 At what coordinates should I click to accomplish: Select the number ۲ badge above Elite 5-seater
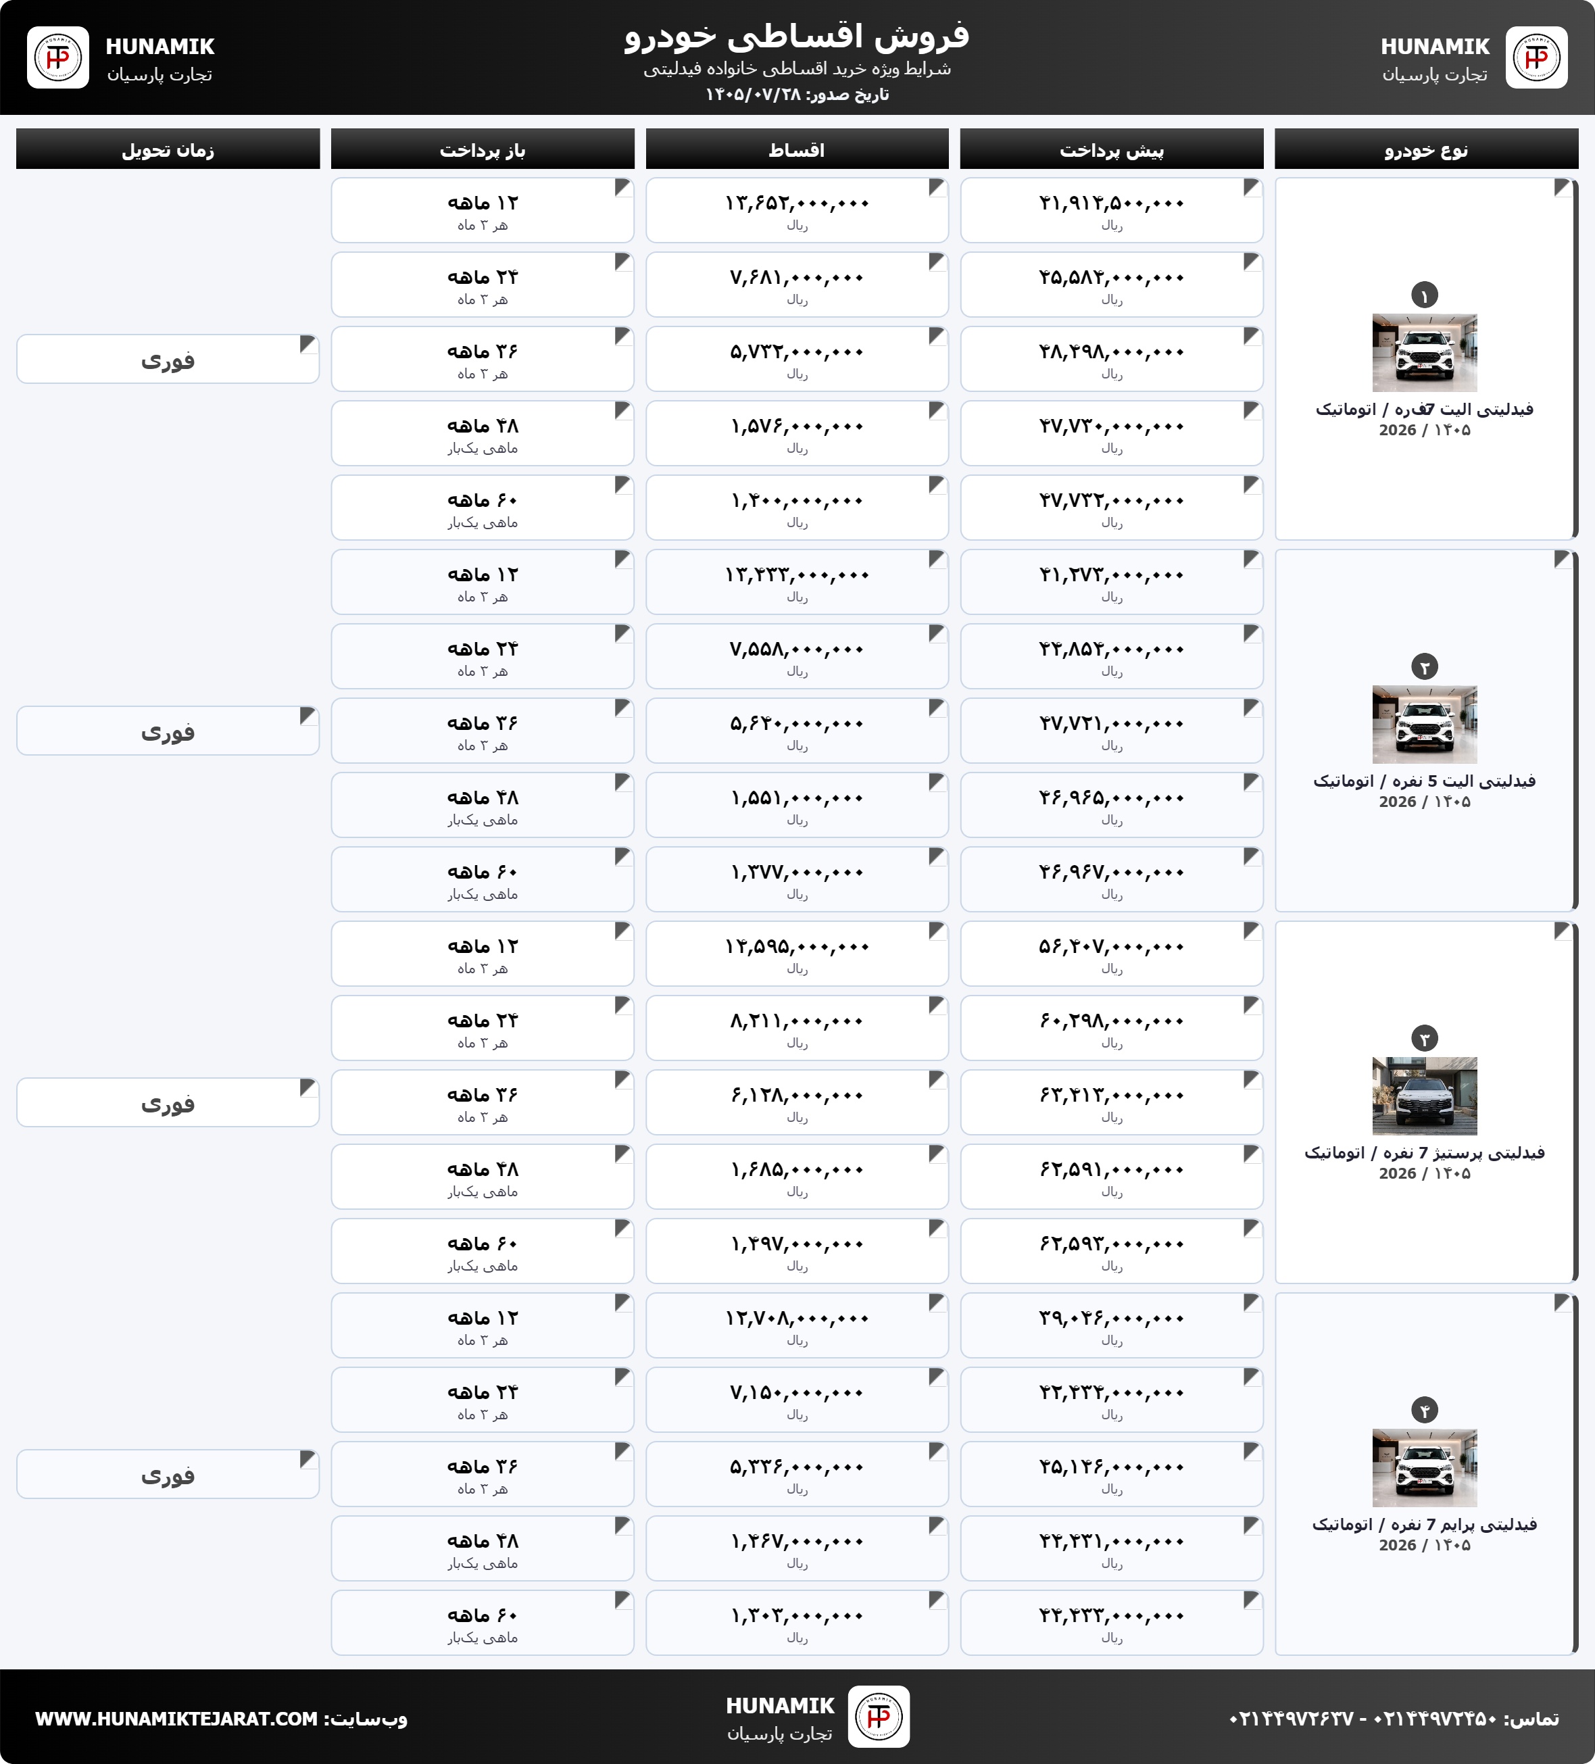(1425, 667)
